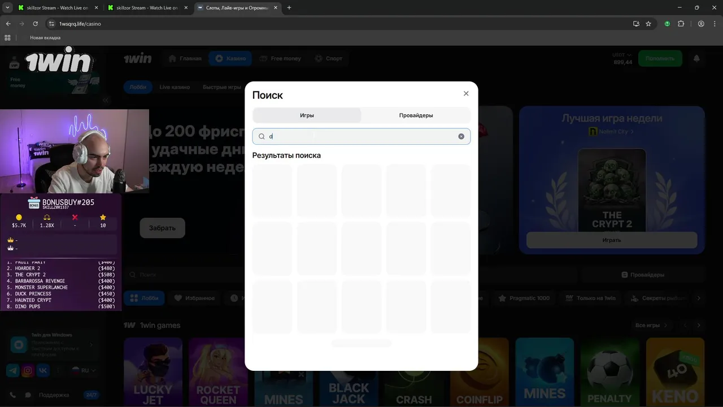Open the Быстрые игры category
This screenshot has width=723, height=407.
pyautogui.click(x=222, y=87)
